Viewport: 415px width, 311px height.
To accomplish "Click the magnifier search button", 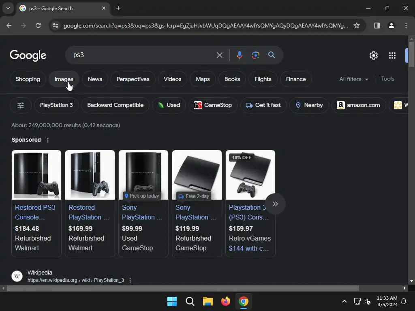I will pos(272,55).
